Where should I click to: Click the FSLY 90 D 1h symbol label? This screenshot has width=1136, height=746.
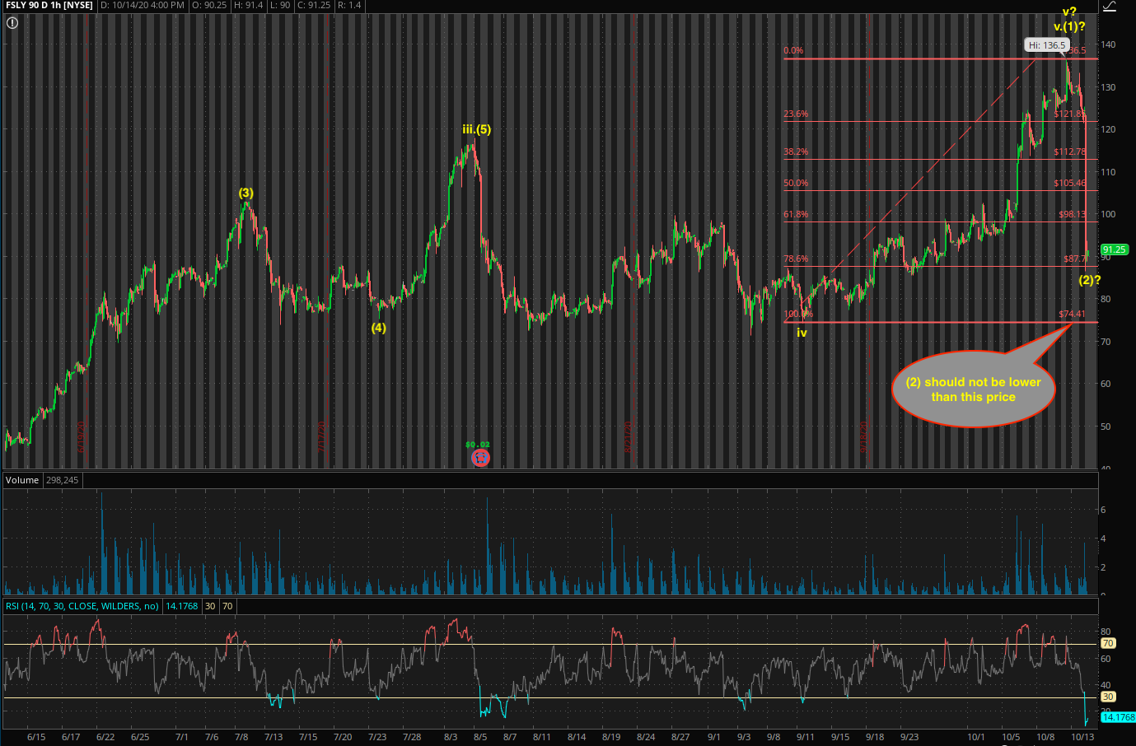tap(49, 6)
